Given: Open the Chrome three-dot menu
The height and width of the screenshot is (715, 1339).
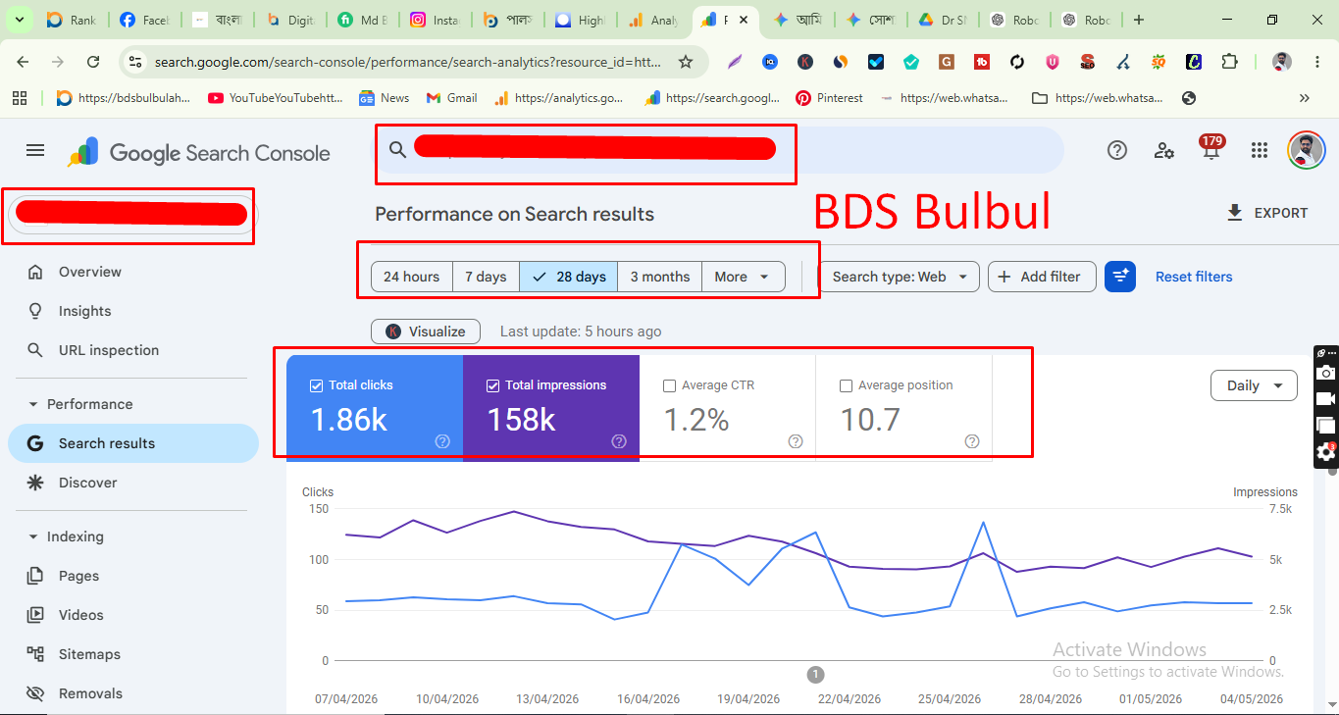Looking at the screenshot, I should (x=1316, y=62).
